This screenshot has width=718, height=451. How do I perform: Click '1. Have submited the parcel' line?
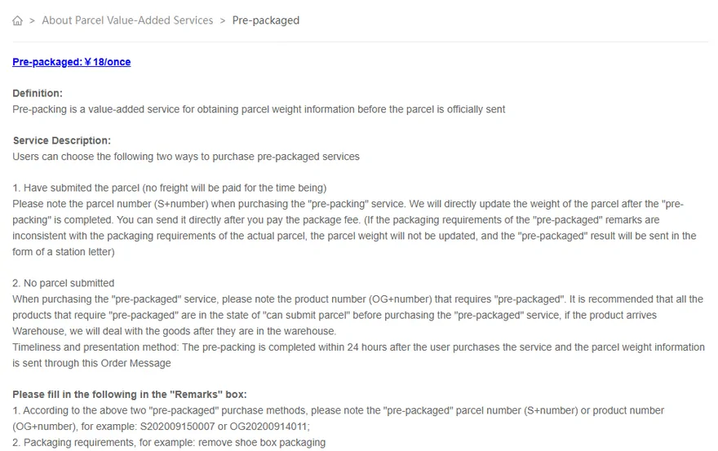pos(170,188)
